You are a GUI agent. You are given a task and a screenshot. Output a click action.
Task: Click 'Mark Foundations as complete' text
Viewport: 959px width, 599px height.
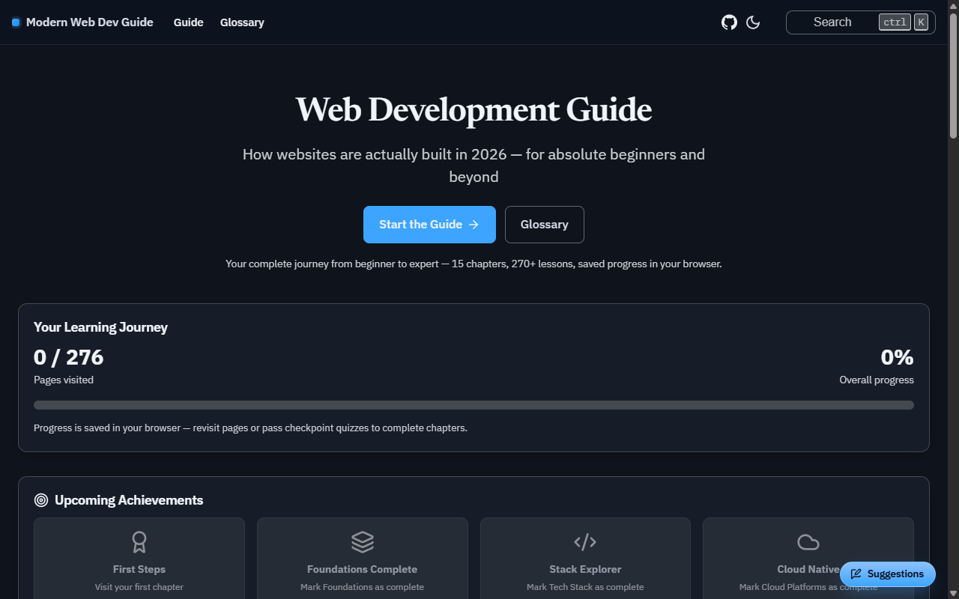[362, 587]
